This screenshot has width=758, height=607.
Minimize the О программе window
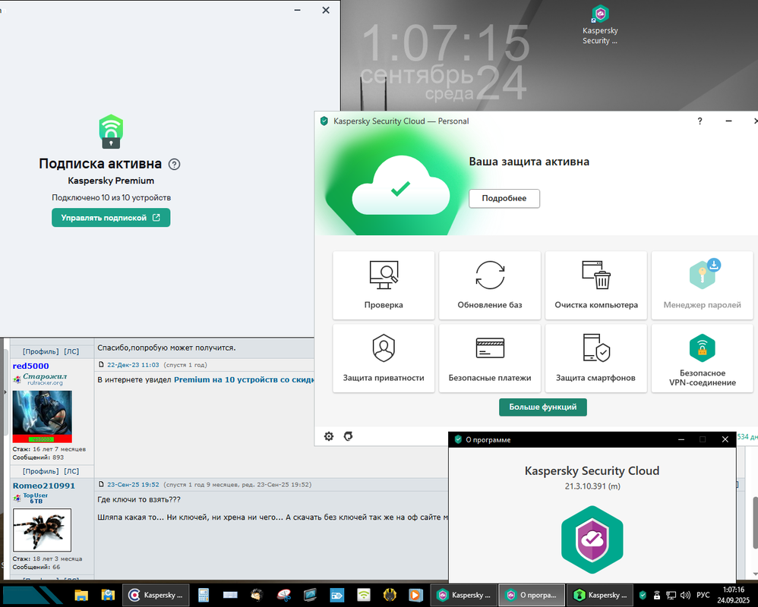pos(681,439)
